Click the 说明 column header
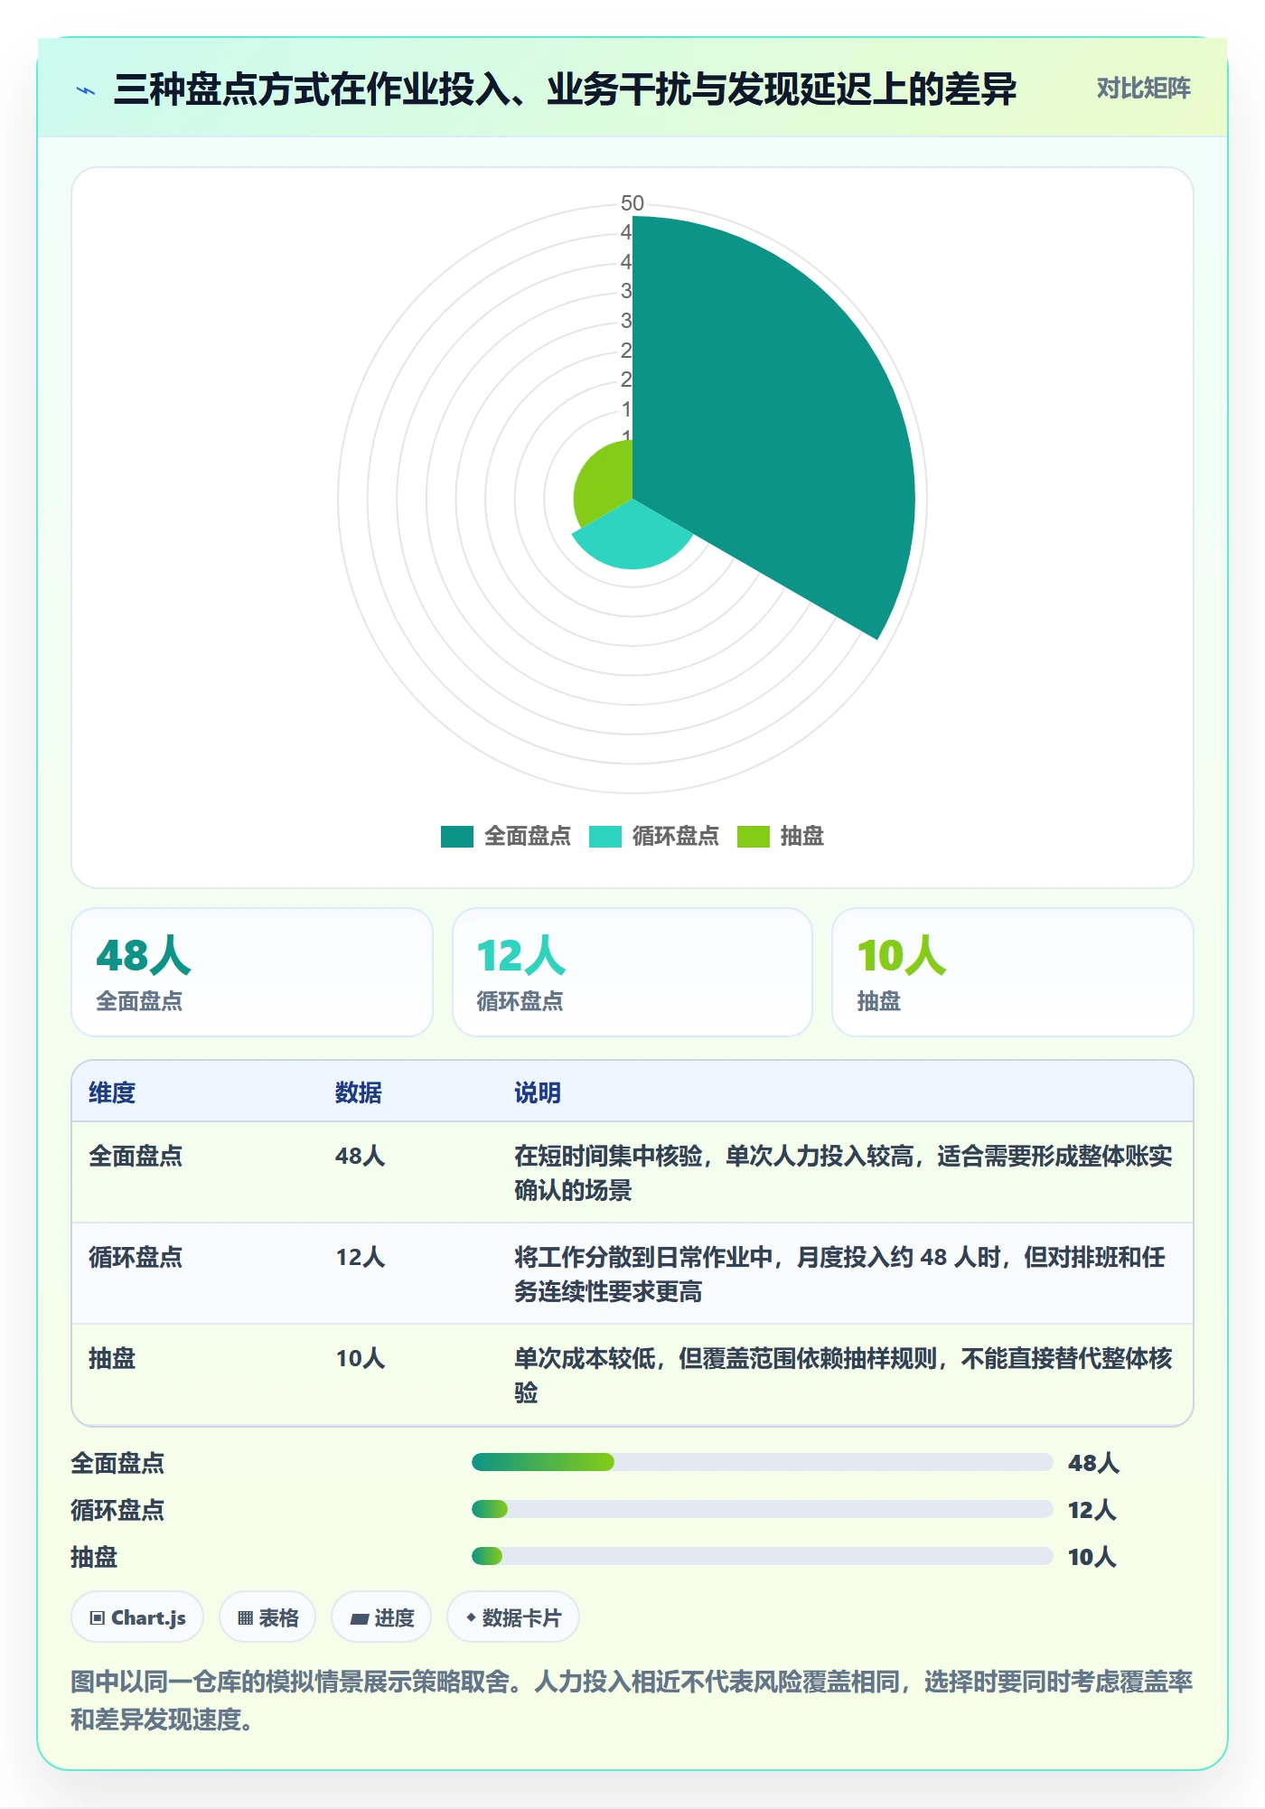This screenshot has width=1265, height=1809. click(538, 1092)
